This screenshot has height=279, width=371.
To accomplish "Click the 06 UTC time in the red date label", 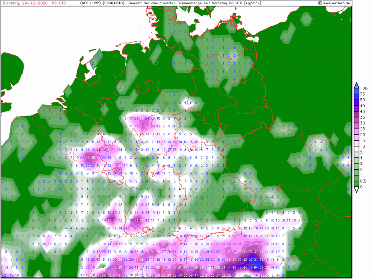I will (59, 3).
